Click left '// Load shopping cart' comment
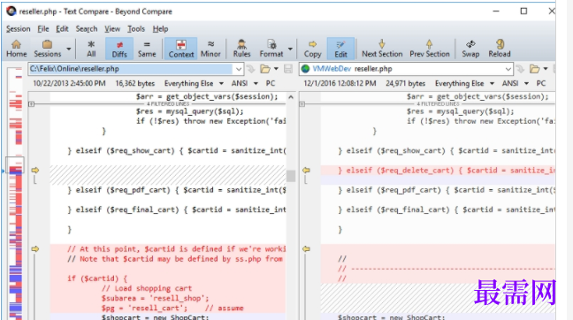Image resolution: width=573 pixels, height=320 pixels. pos(147,288)
